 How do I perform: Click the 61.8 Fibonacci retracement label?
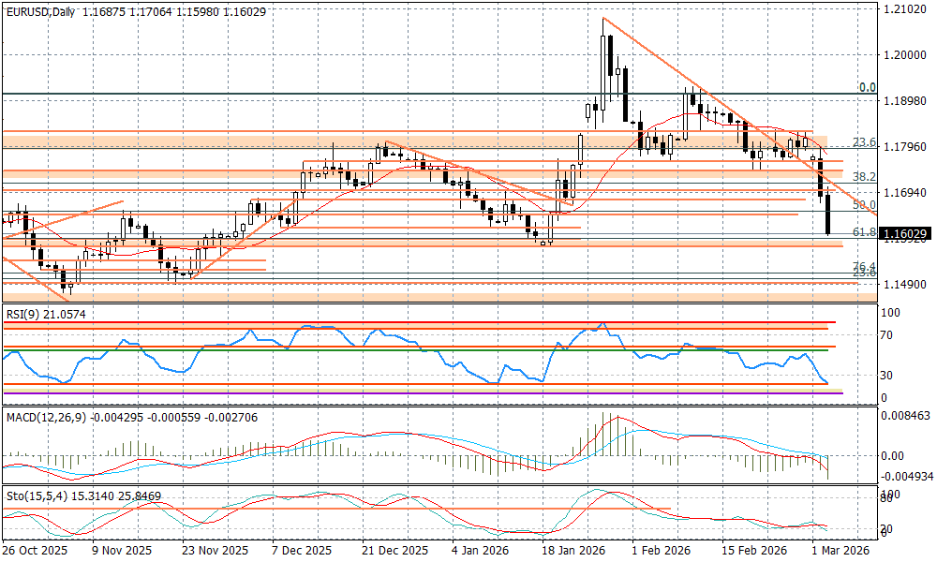tap(863, 231)
